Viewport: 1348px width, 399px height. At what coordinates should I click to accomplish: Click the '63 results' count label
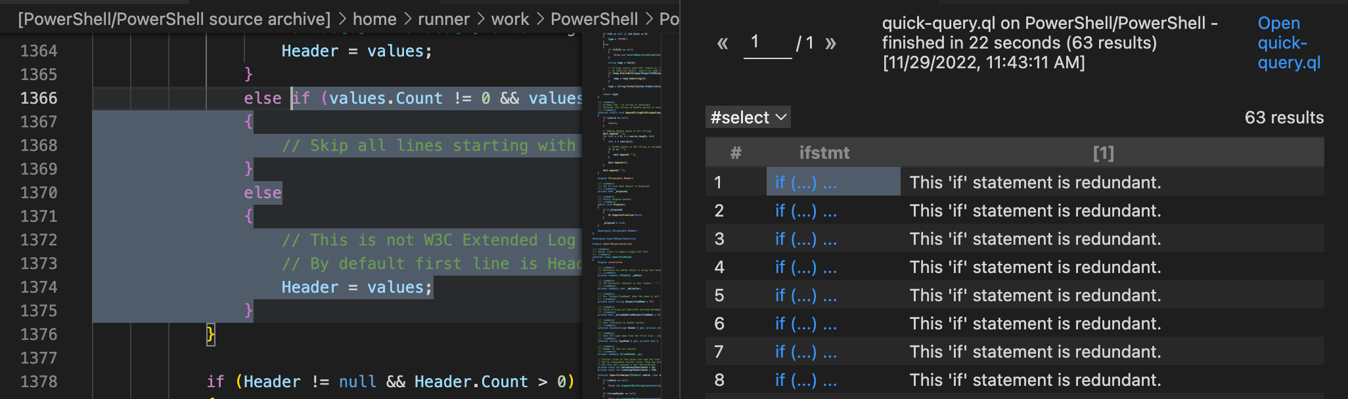coord(1284,117)
